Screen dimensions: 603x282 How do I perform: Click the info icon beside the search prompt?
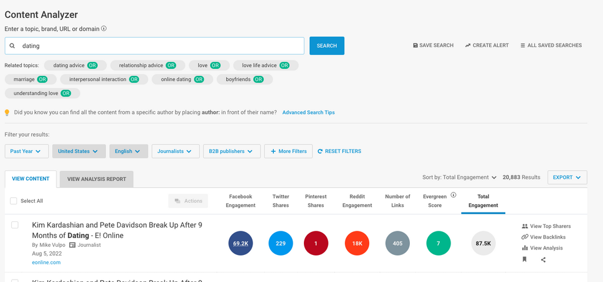click(x=104, y=28)
